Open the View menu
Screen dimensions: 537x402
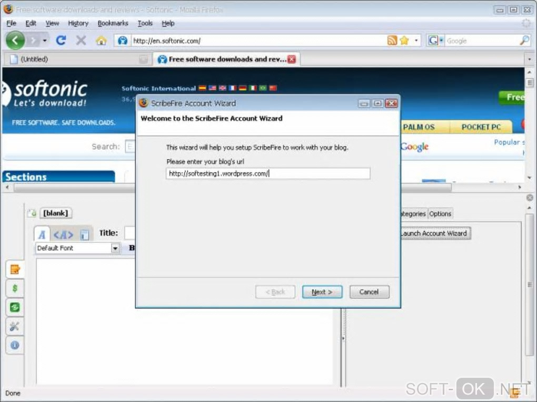pyautogui.click(x=52, y=23)
